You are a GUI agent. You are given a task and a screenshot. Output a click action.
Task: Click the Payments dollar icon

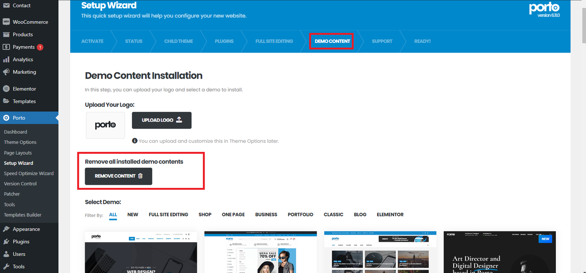pyautogui.click(x=6, y=47)
